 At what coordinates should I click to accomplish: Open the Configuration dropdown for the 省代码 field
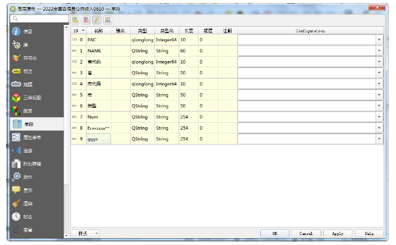[x=379, y=62]
